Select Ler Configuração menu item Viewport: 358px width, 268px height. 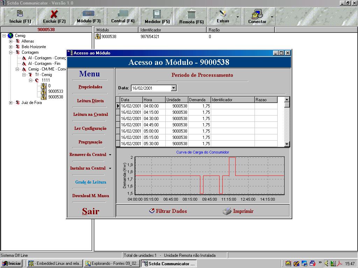91,128
